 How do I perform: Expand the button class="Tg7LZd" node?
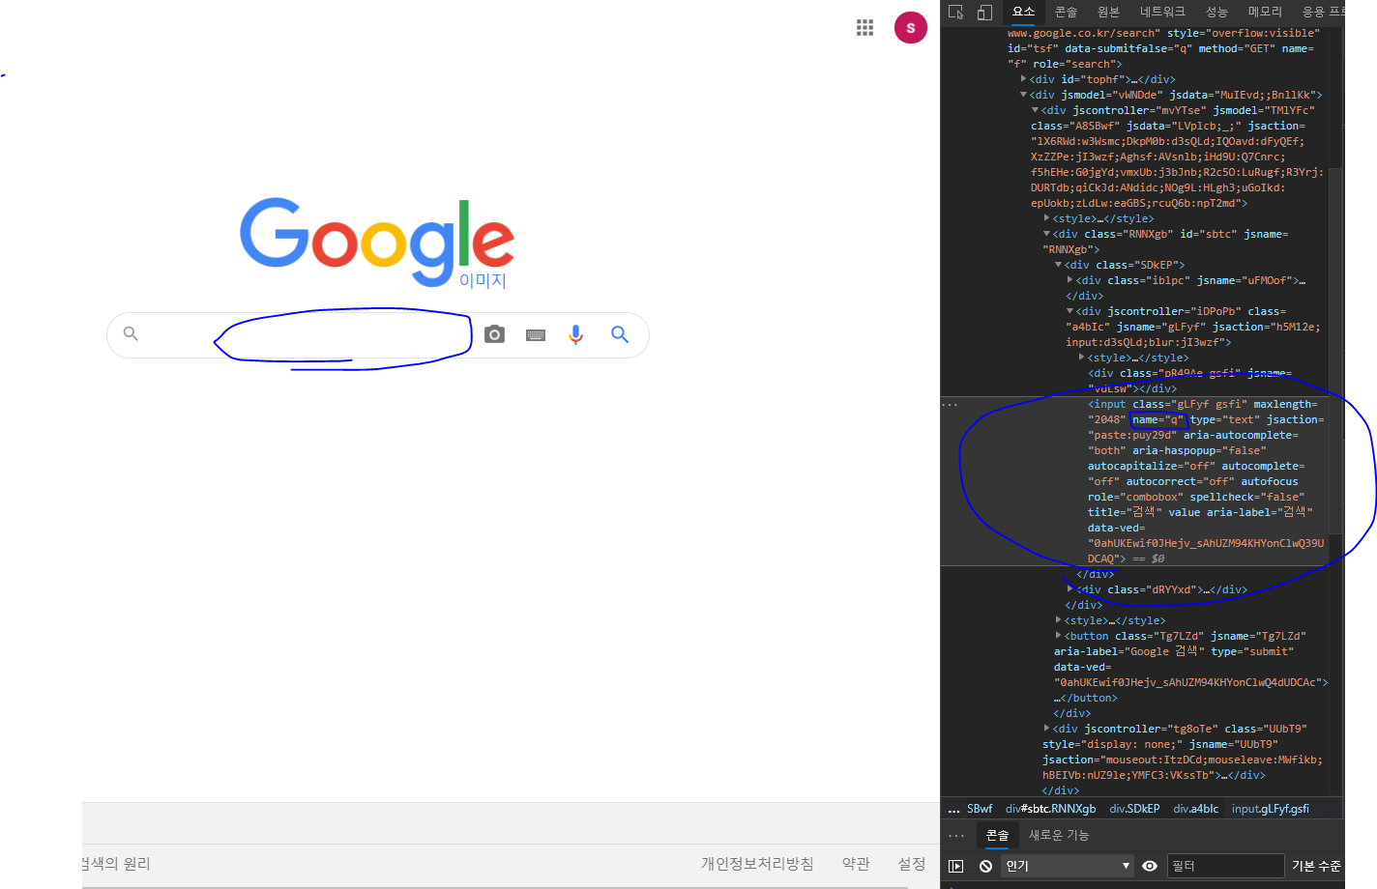coord(1058,636)
